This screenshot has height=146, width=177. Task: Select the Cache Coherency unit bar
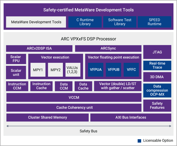coord(74,108)
